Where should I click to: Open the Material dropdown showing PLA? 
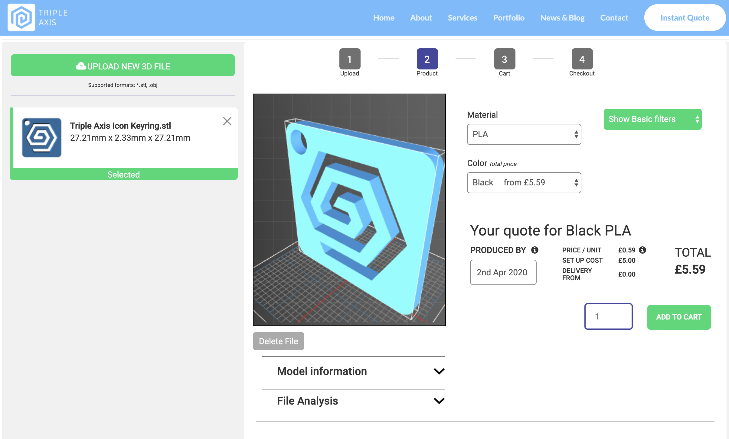click(x=524, y=134)
